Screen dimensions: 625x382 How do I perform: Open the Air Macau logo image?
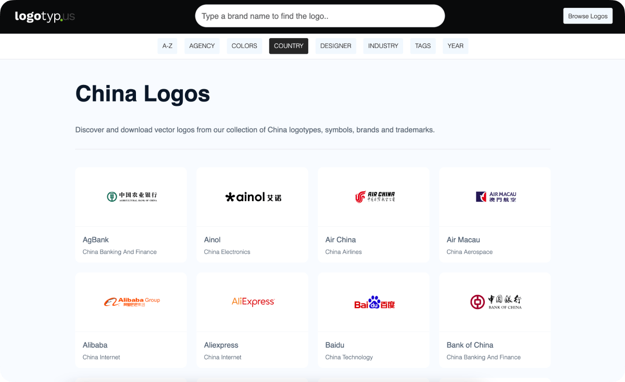(x=496, y=196)
